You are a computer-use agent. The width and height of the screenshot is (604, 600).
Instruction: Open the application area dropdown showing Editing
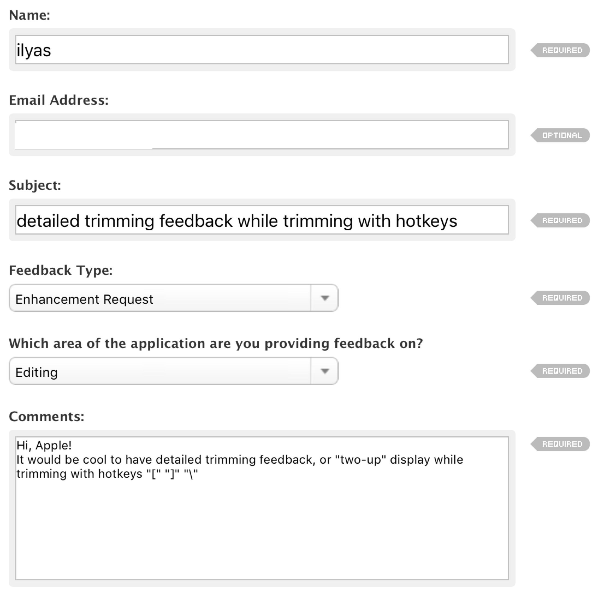pyautogui.click(x=173, y=371)
